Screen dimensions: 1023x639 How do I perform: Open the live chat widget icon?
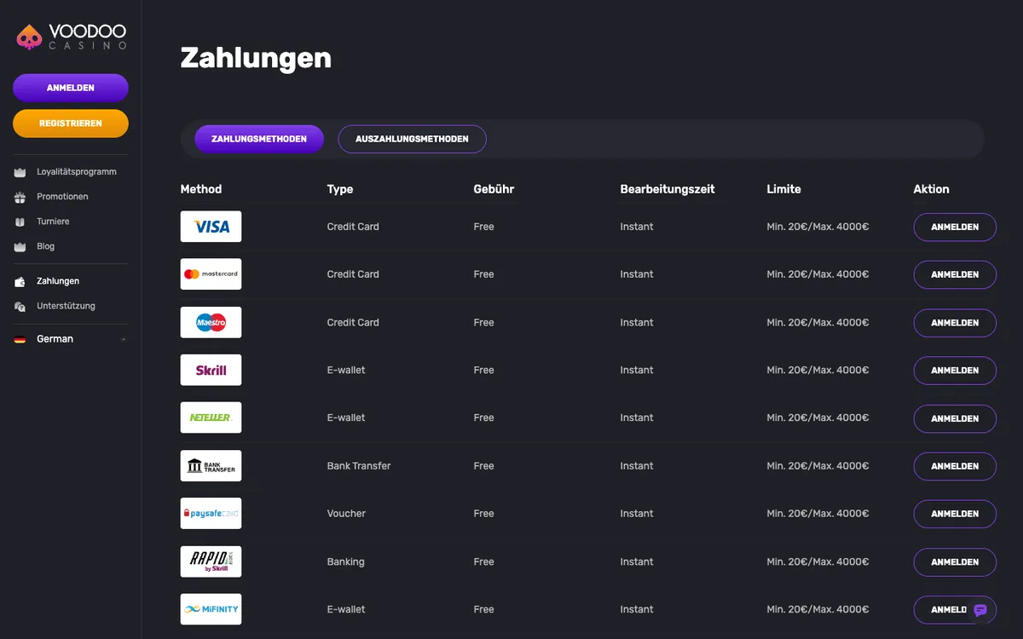pos(980,610)
